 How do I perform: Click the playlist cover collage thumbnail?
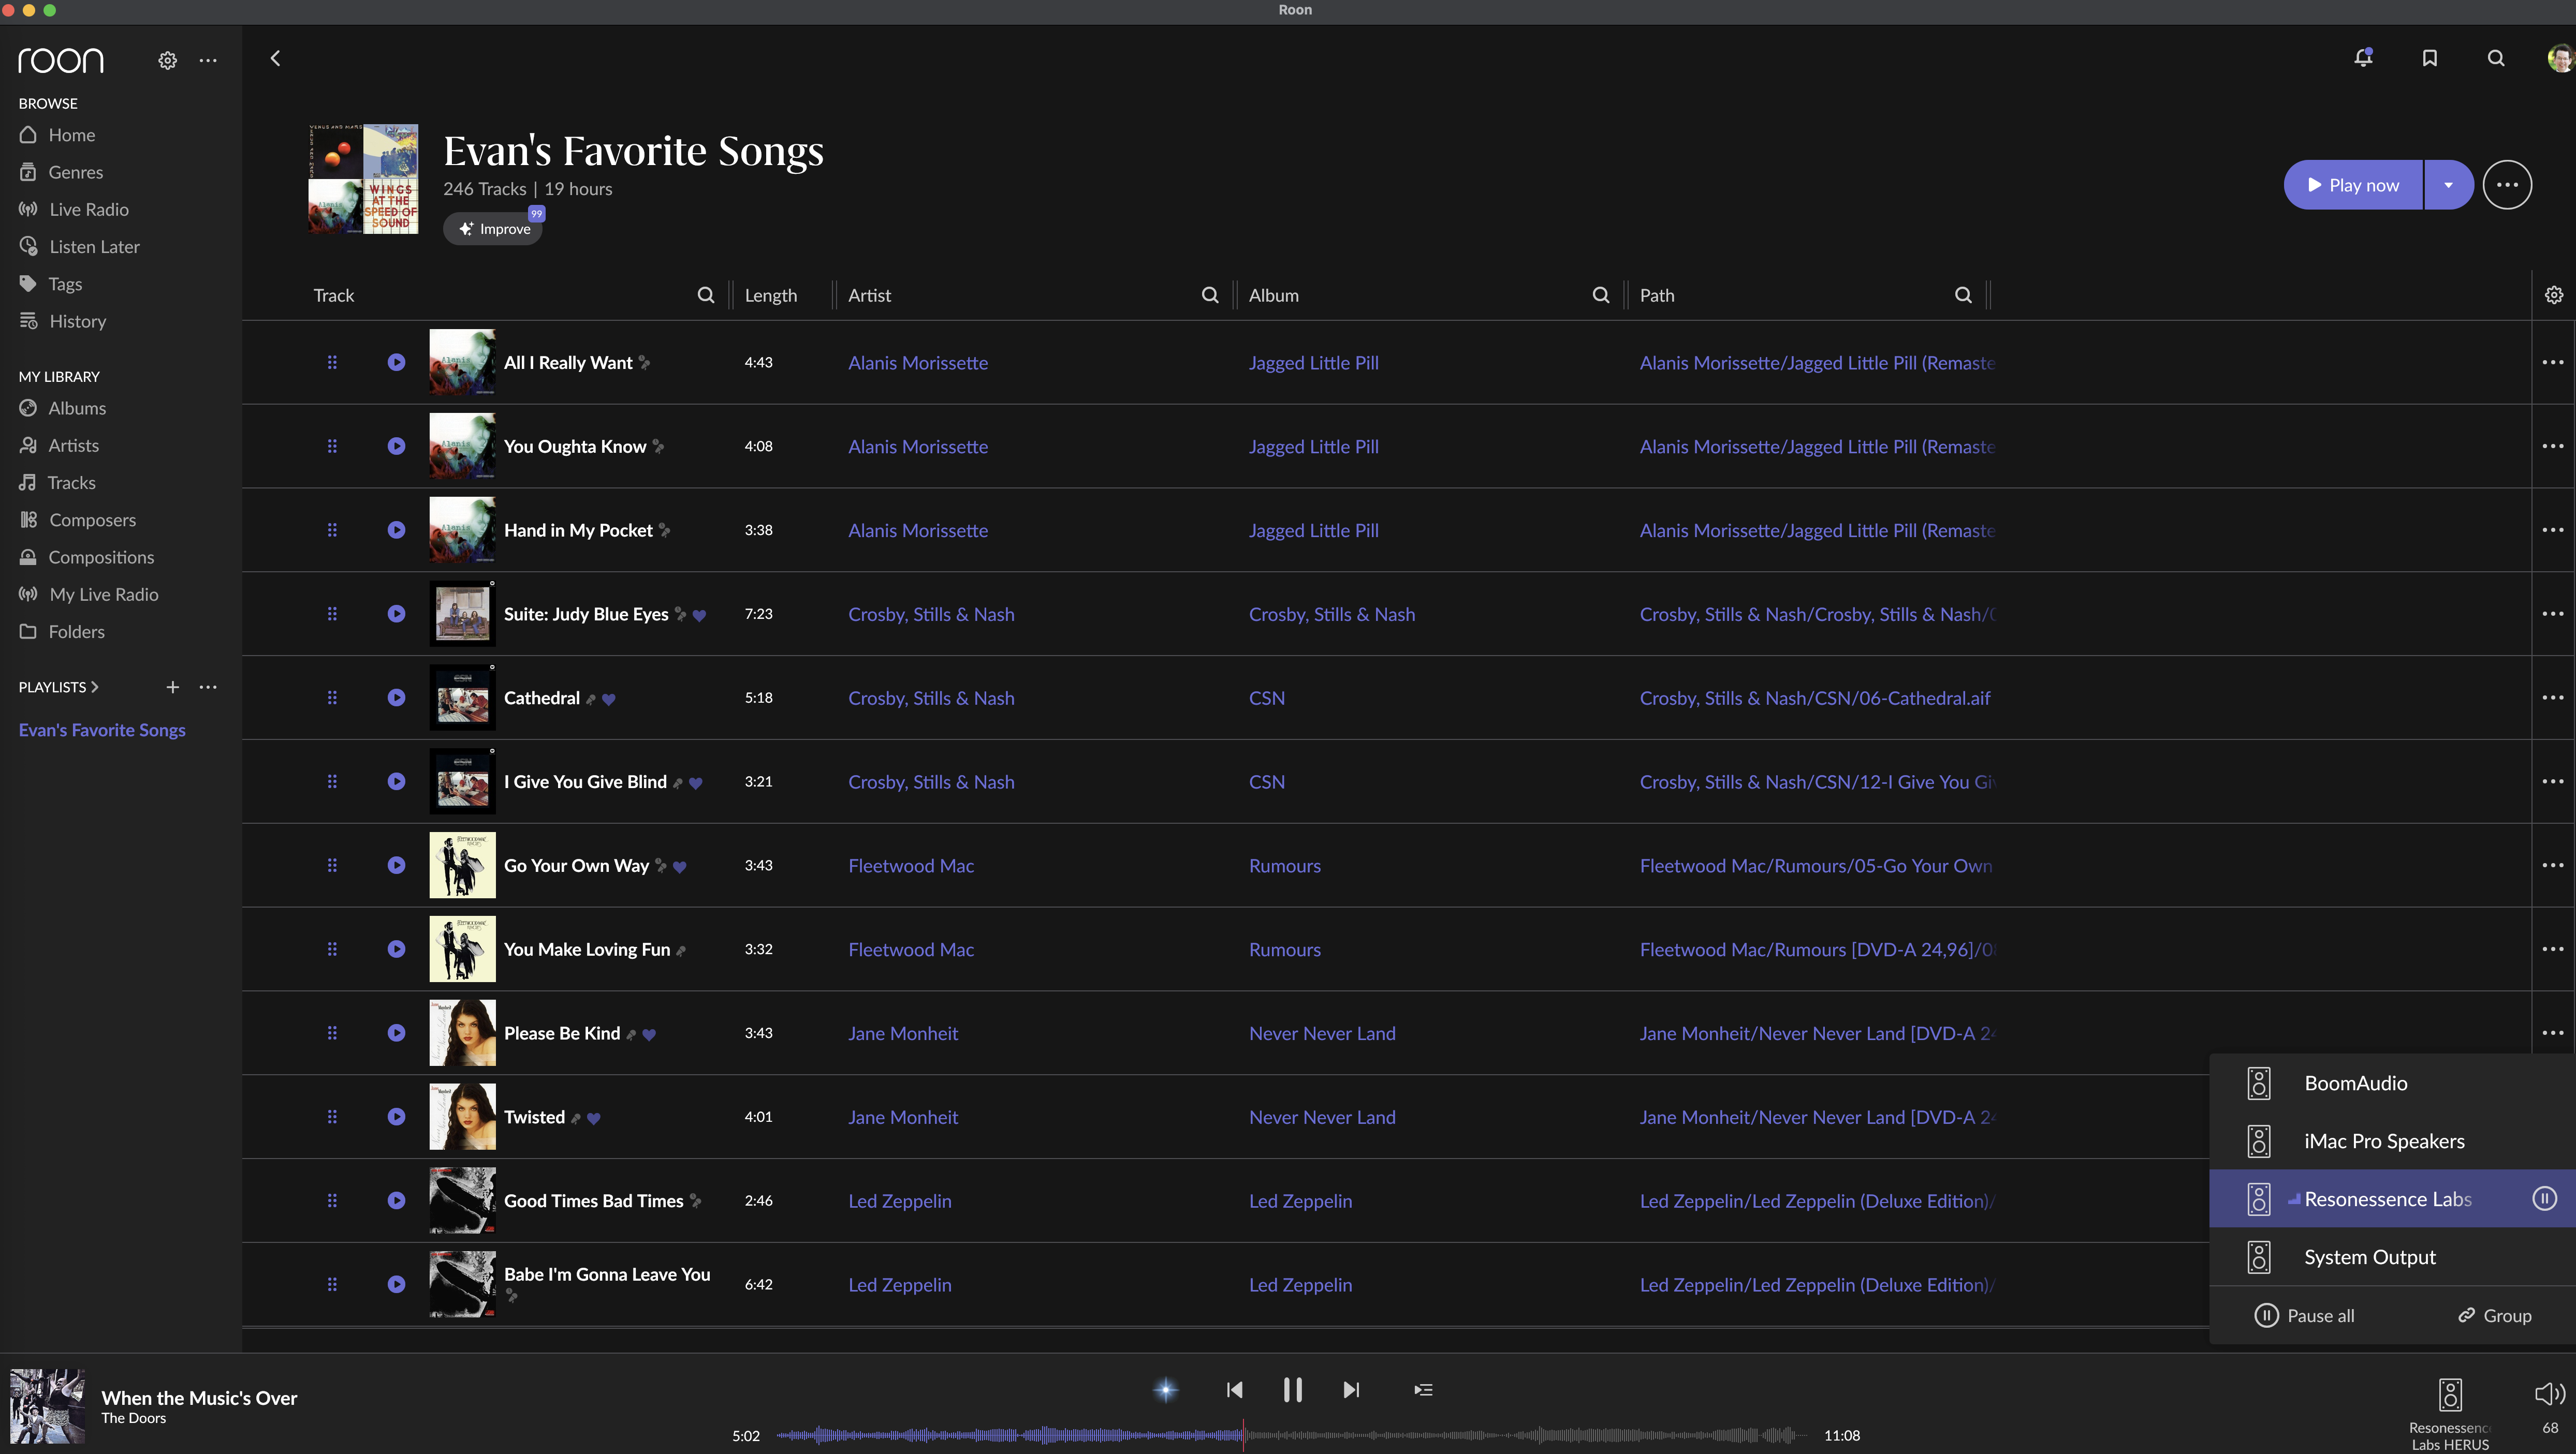[x=363, y=179]
